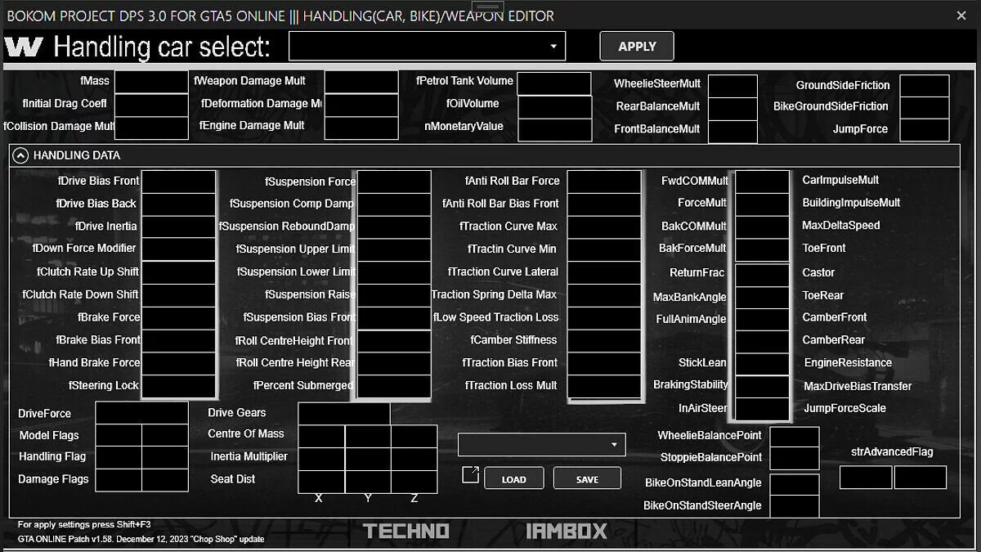Focus the WheelieBalancePoint field

[x=795, y=437]
